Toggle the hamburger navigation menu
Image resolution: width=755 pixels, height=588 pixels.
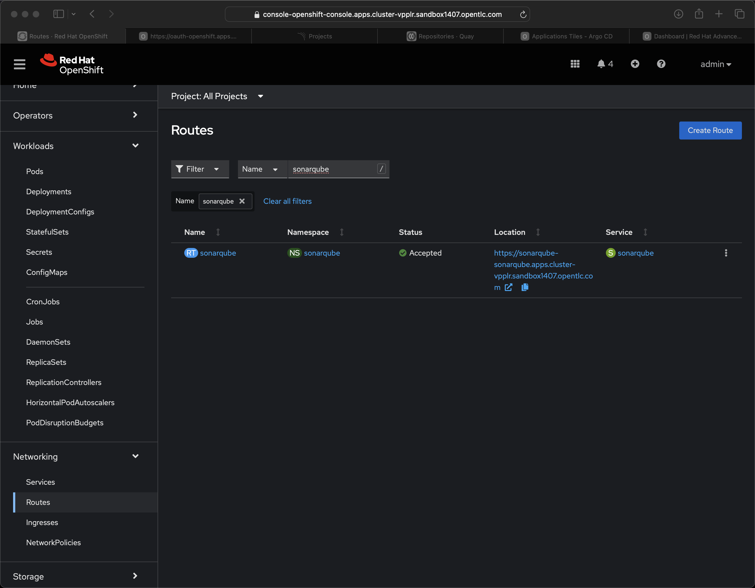coord(19,64)
